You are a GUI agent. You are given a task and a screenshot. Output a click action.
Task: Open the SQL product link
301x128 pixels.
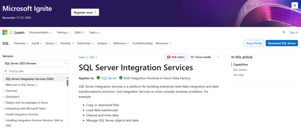tap(6, 43)
